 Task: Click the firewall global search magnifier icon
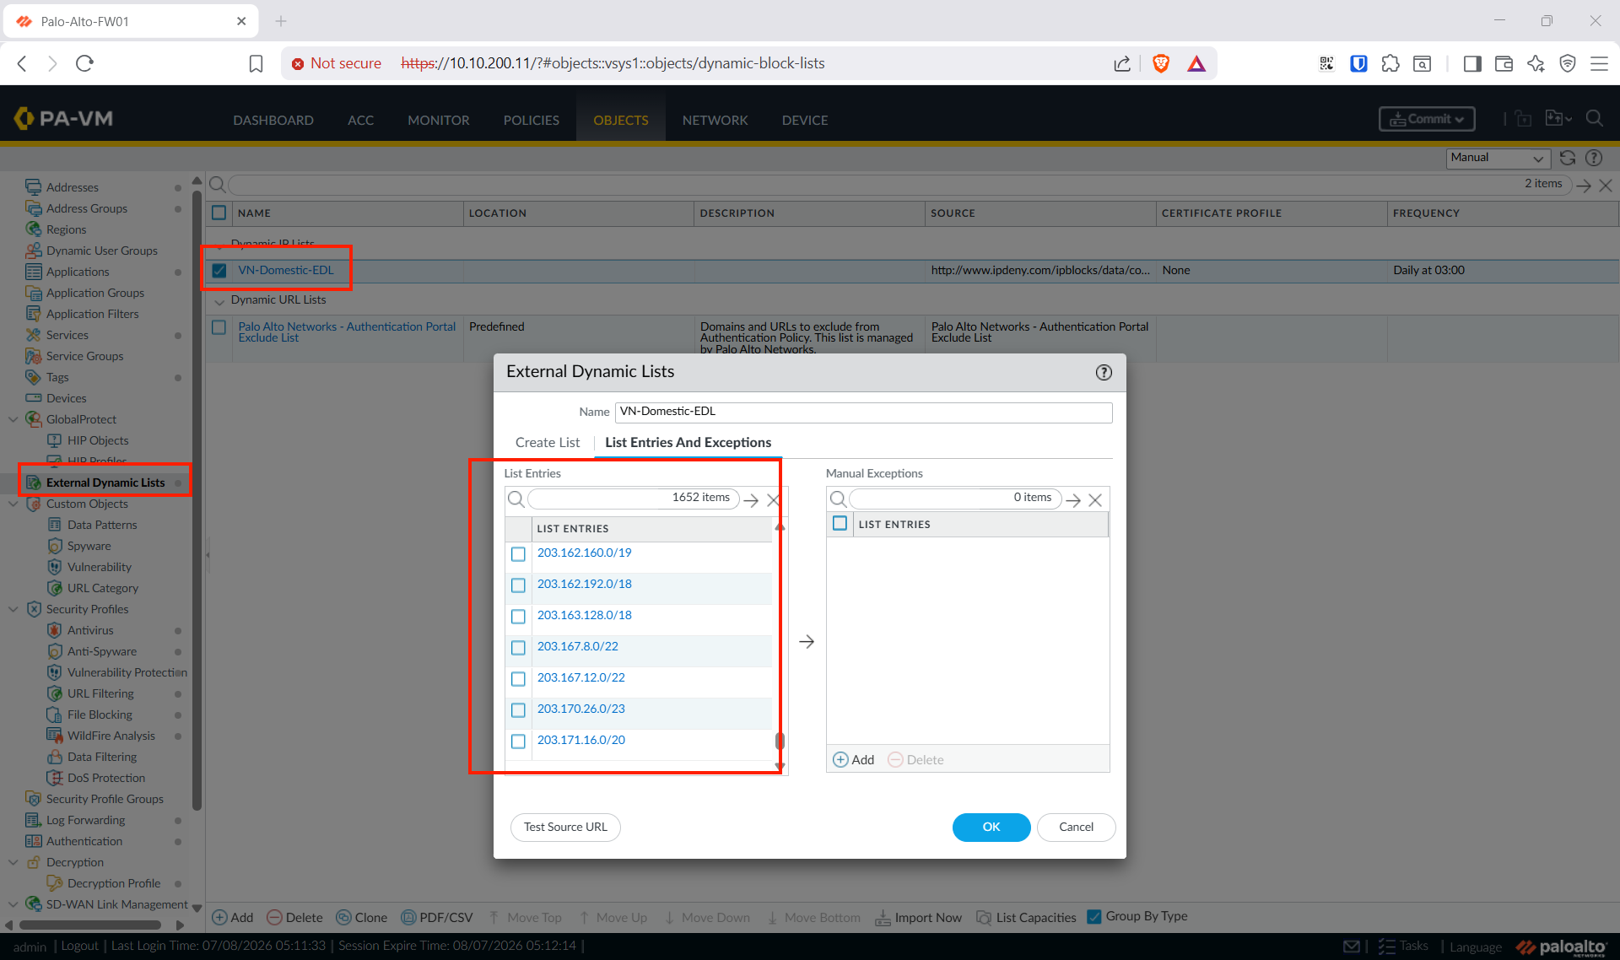[x=1594, y=119]
